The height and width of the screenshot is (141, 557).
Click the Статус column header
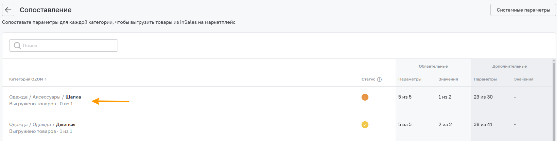368,79
